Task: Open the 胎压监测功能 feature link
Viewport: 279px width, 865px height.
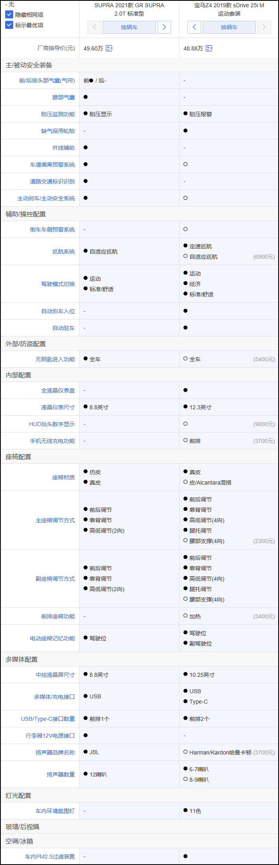Action: (58, 114)
